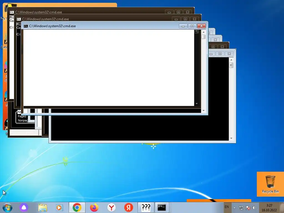Click the EN language indicator

(227, 207)
